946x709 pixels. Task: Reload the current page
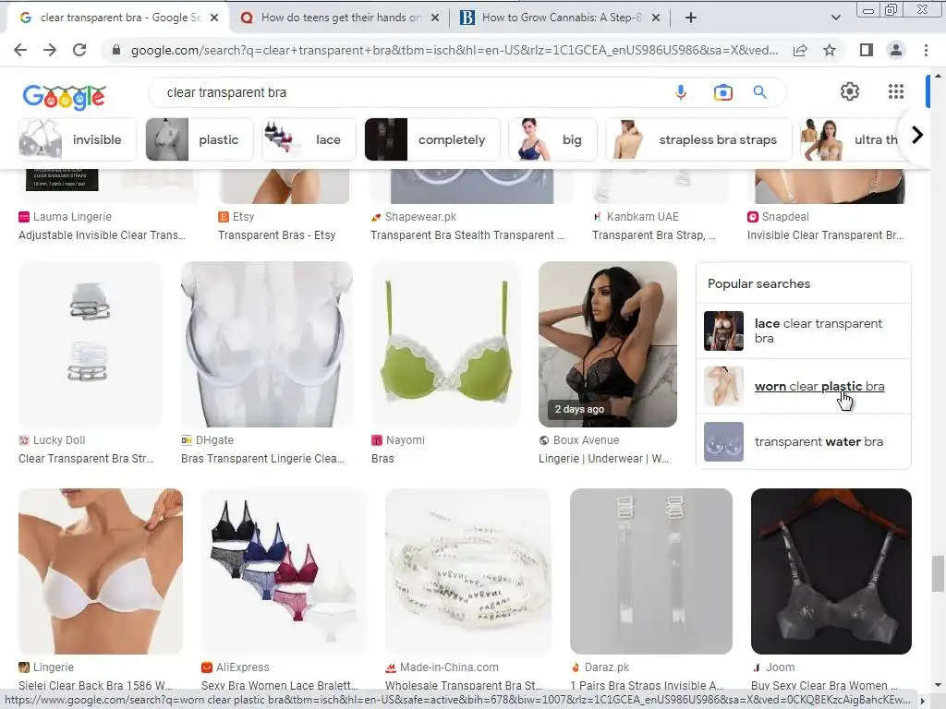click(x=79, y=50)
